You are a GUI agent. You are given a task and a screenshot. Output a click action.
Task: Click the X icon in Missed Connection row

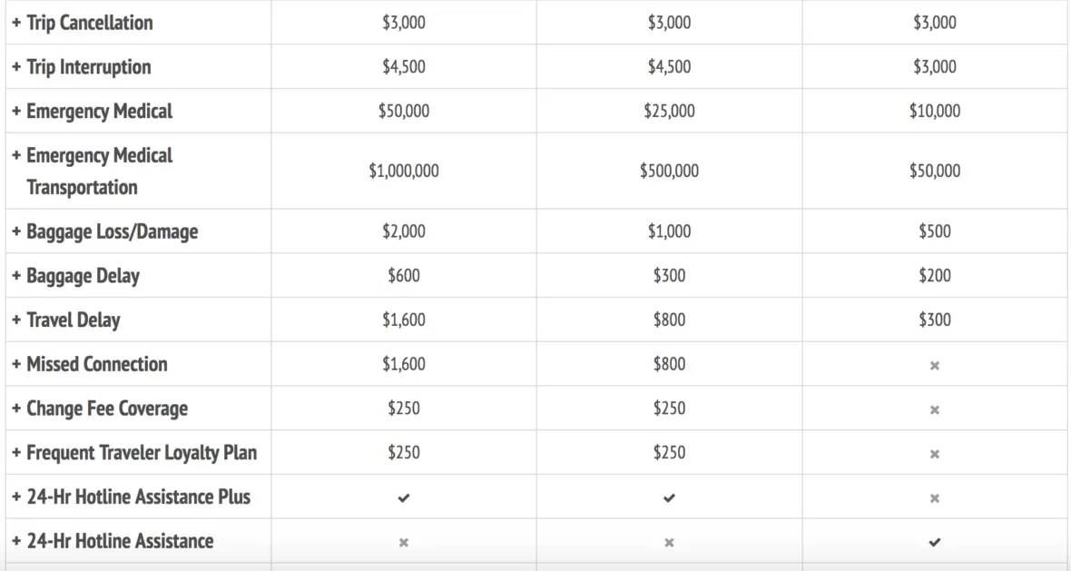(x=934, y=366)
